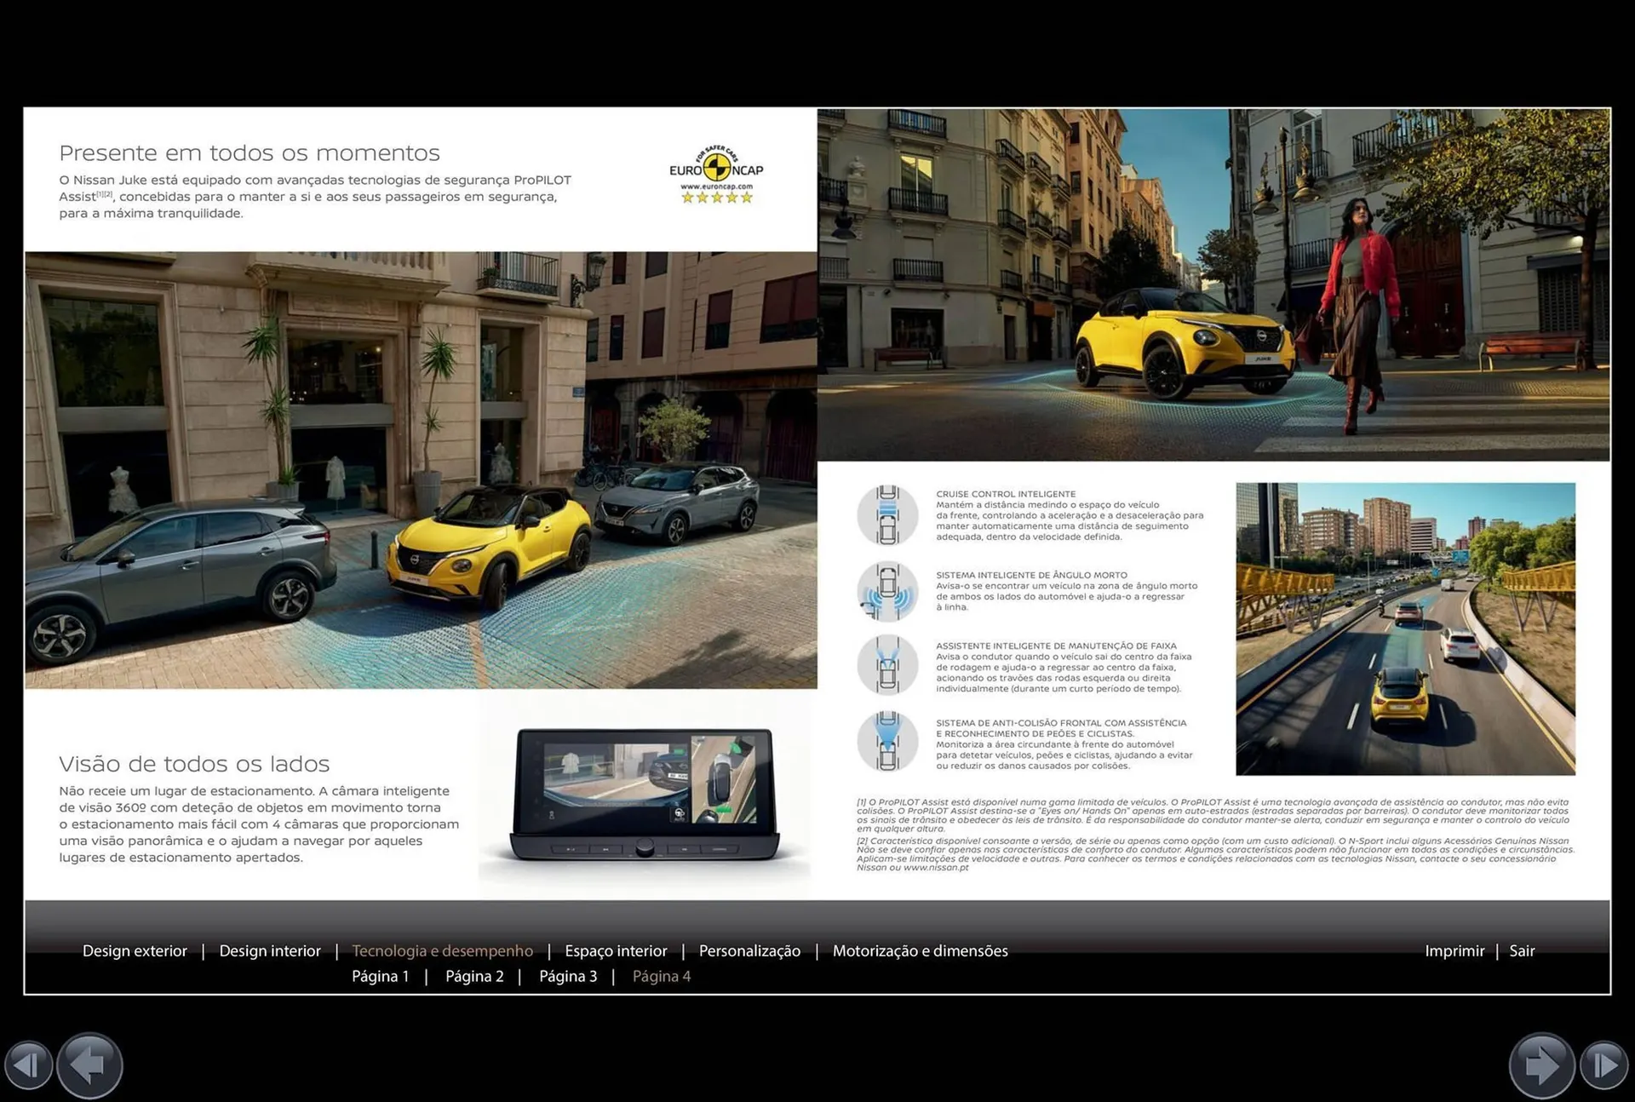Switch to Design interior section
The width and height of the screenshot is (1635, 1102).
coord(270,950)
